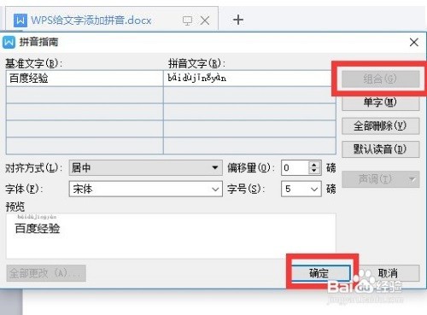Open the 对齐方式 dropdown showing 居中
The width and height of the screenshot is (427, 315).
145,167
